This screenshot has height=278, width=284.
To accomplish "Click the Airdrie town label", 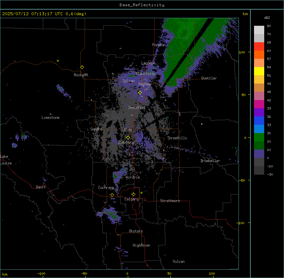I will 133,177.
